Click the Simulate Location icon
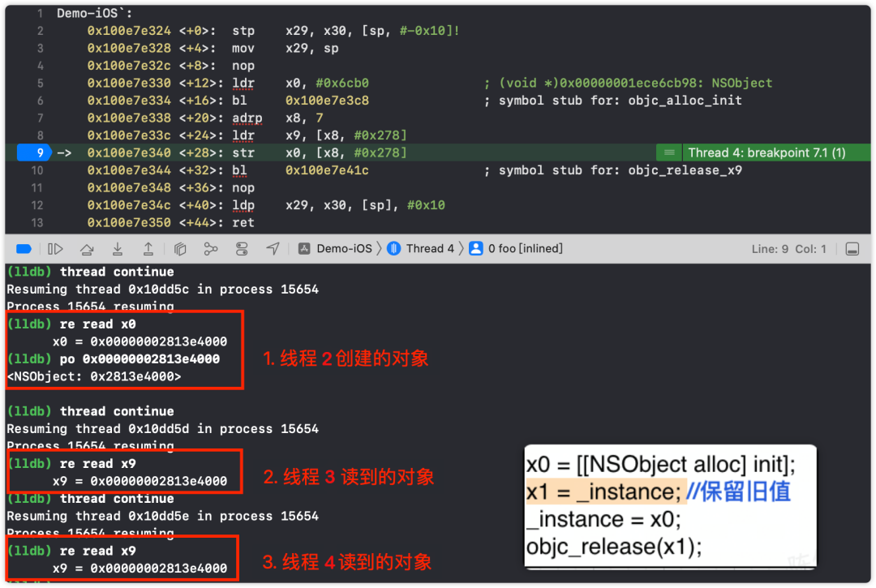 tap(274, 249)
